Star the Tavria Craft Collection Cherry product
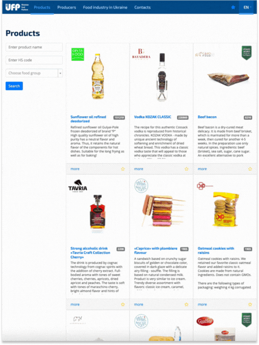The height and width of the screenshot is (345, 259). pos(123,304)
